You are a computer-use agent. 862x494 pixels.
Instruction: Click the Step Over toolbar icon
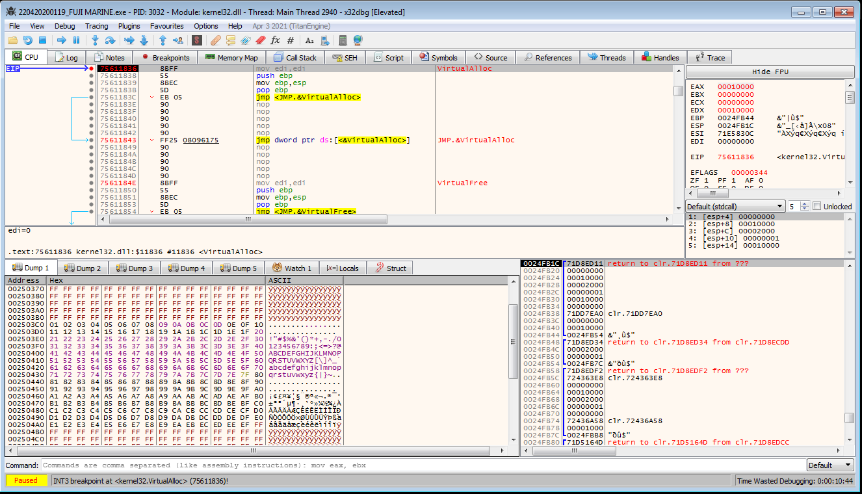tap(110, 40)
